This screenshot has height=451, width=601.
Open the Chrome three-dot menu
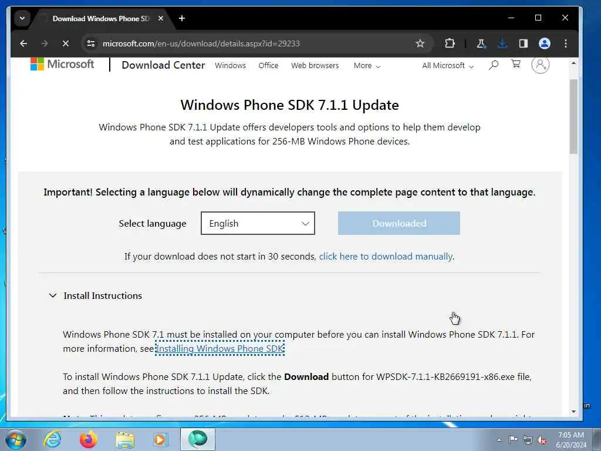(566, 43)
